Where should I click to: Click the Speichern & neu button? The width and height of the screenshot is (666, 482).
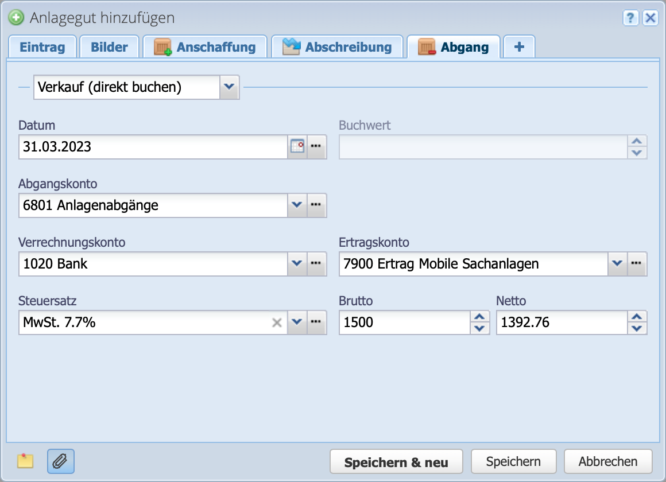coord(396,461)
